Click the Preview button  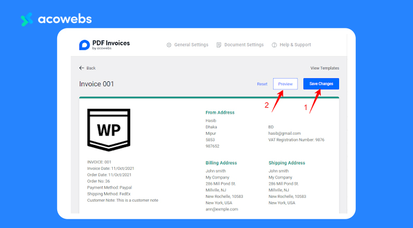(x=285, y=84)
